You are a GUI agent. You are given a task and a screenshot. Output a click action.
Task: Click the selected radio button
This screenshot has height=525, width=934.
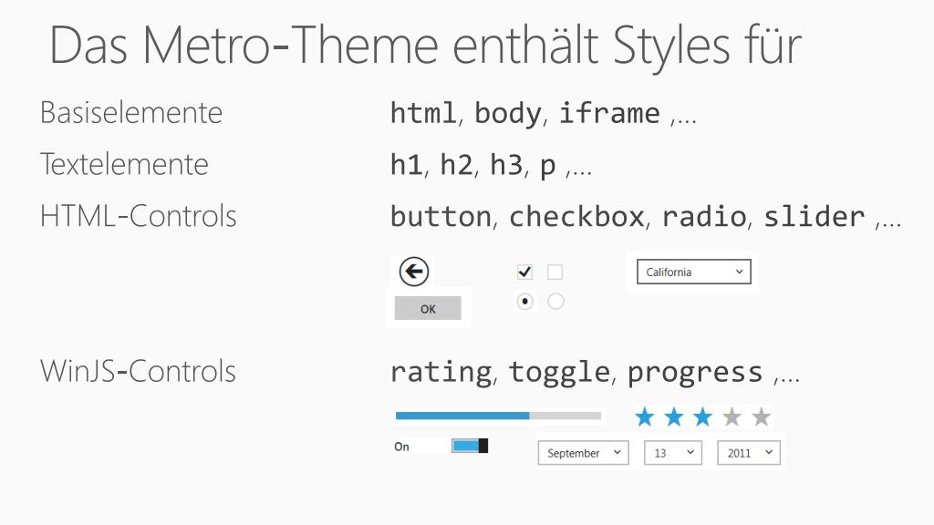tap(524, 302)
